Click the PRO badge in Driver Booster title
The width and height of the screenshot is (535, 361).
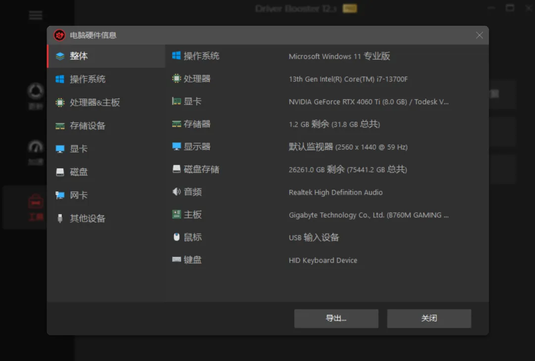(x=350, y=8)
